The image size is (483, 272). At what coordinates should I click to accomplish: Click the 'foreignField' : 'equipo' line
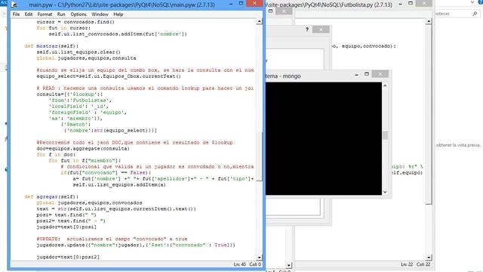tap(88, 113)
